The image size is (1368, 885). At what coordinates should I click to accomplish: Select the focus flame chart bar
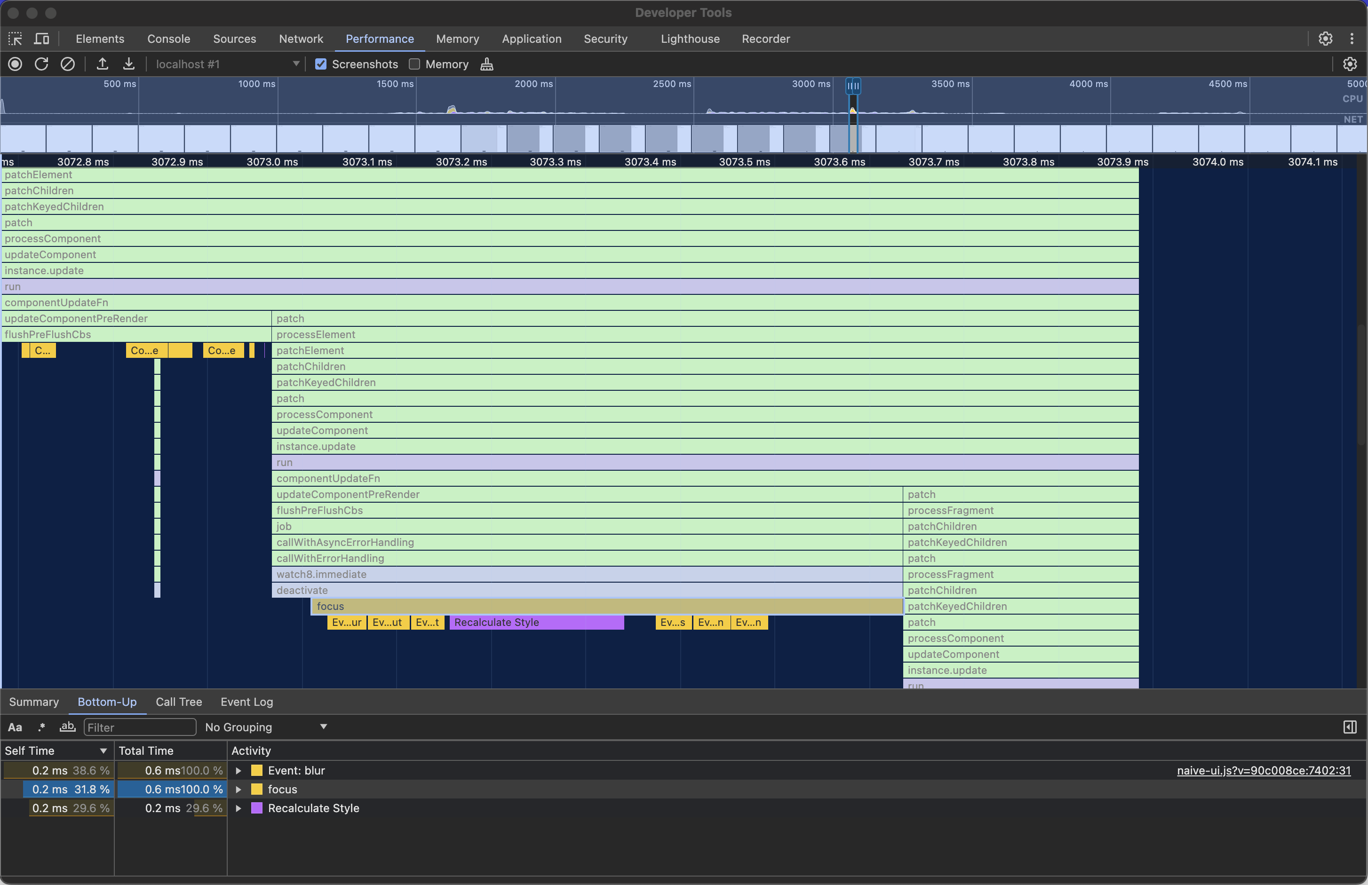[x=606, y=606]
